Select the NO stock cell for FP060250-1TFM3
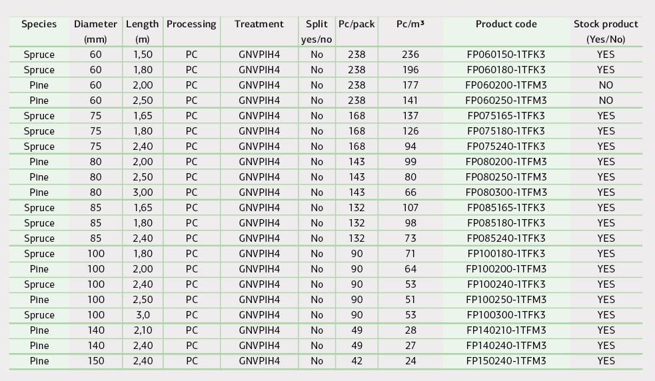655x381 pixels. [606, 101]
